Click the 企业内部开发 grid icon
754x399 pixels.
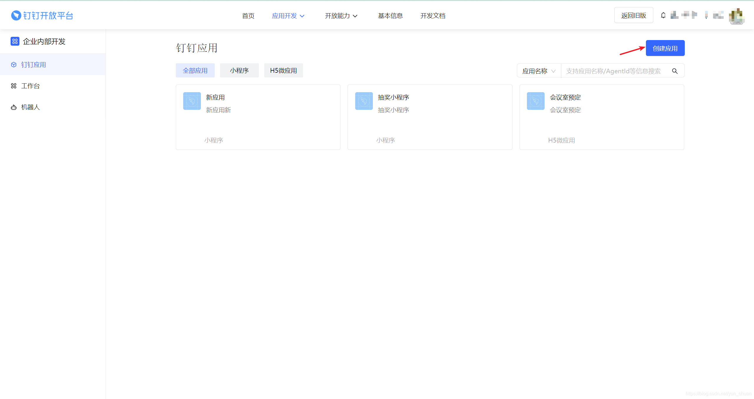(15, 41)
